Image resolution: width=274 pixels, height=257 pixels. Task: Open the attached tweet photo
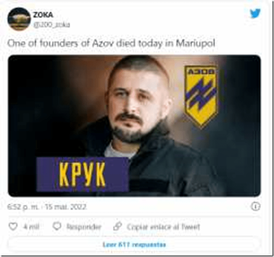134,126
